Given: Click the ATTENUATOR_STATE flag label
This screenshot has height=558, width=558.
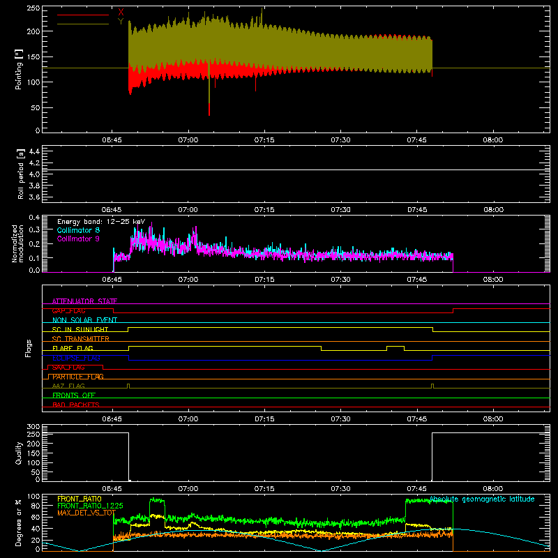Looking at the screenshot, I should click(x=84, y=301).
